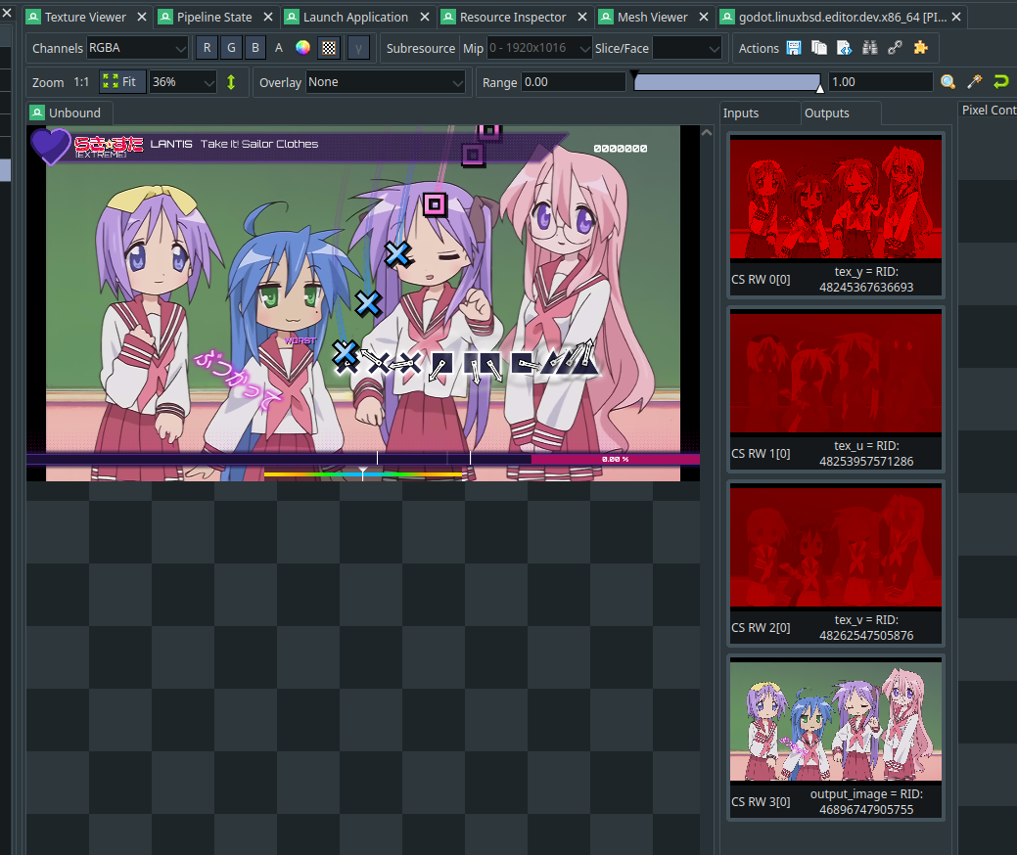
Task: Toggle the B blue channel
Action: click(254, 48)
